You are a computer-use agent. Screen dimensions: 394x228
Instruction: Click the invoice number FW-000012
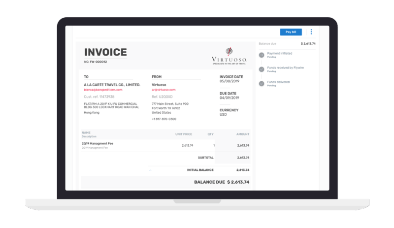[x=96, y=62]
